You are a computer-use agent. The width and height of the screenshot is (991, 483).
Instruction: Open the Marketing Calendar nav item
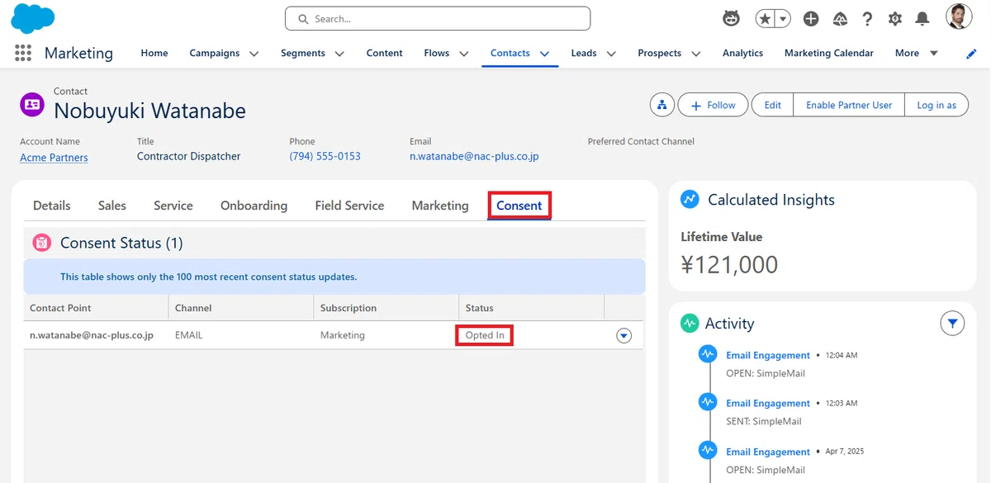[x=829, y=53]
